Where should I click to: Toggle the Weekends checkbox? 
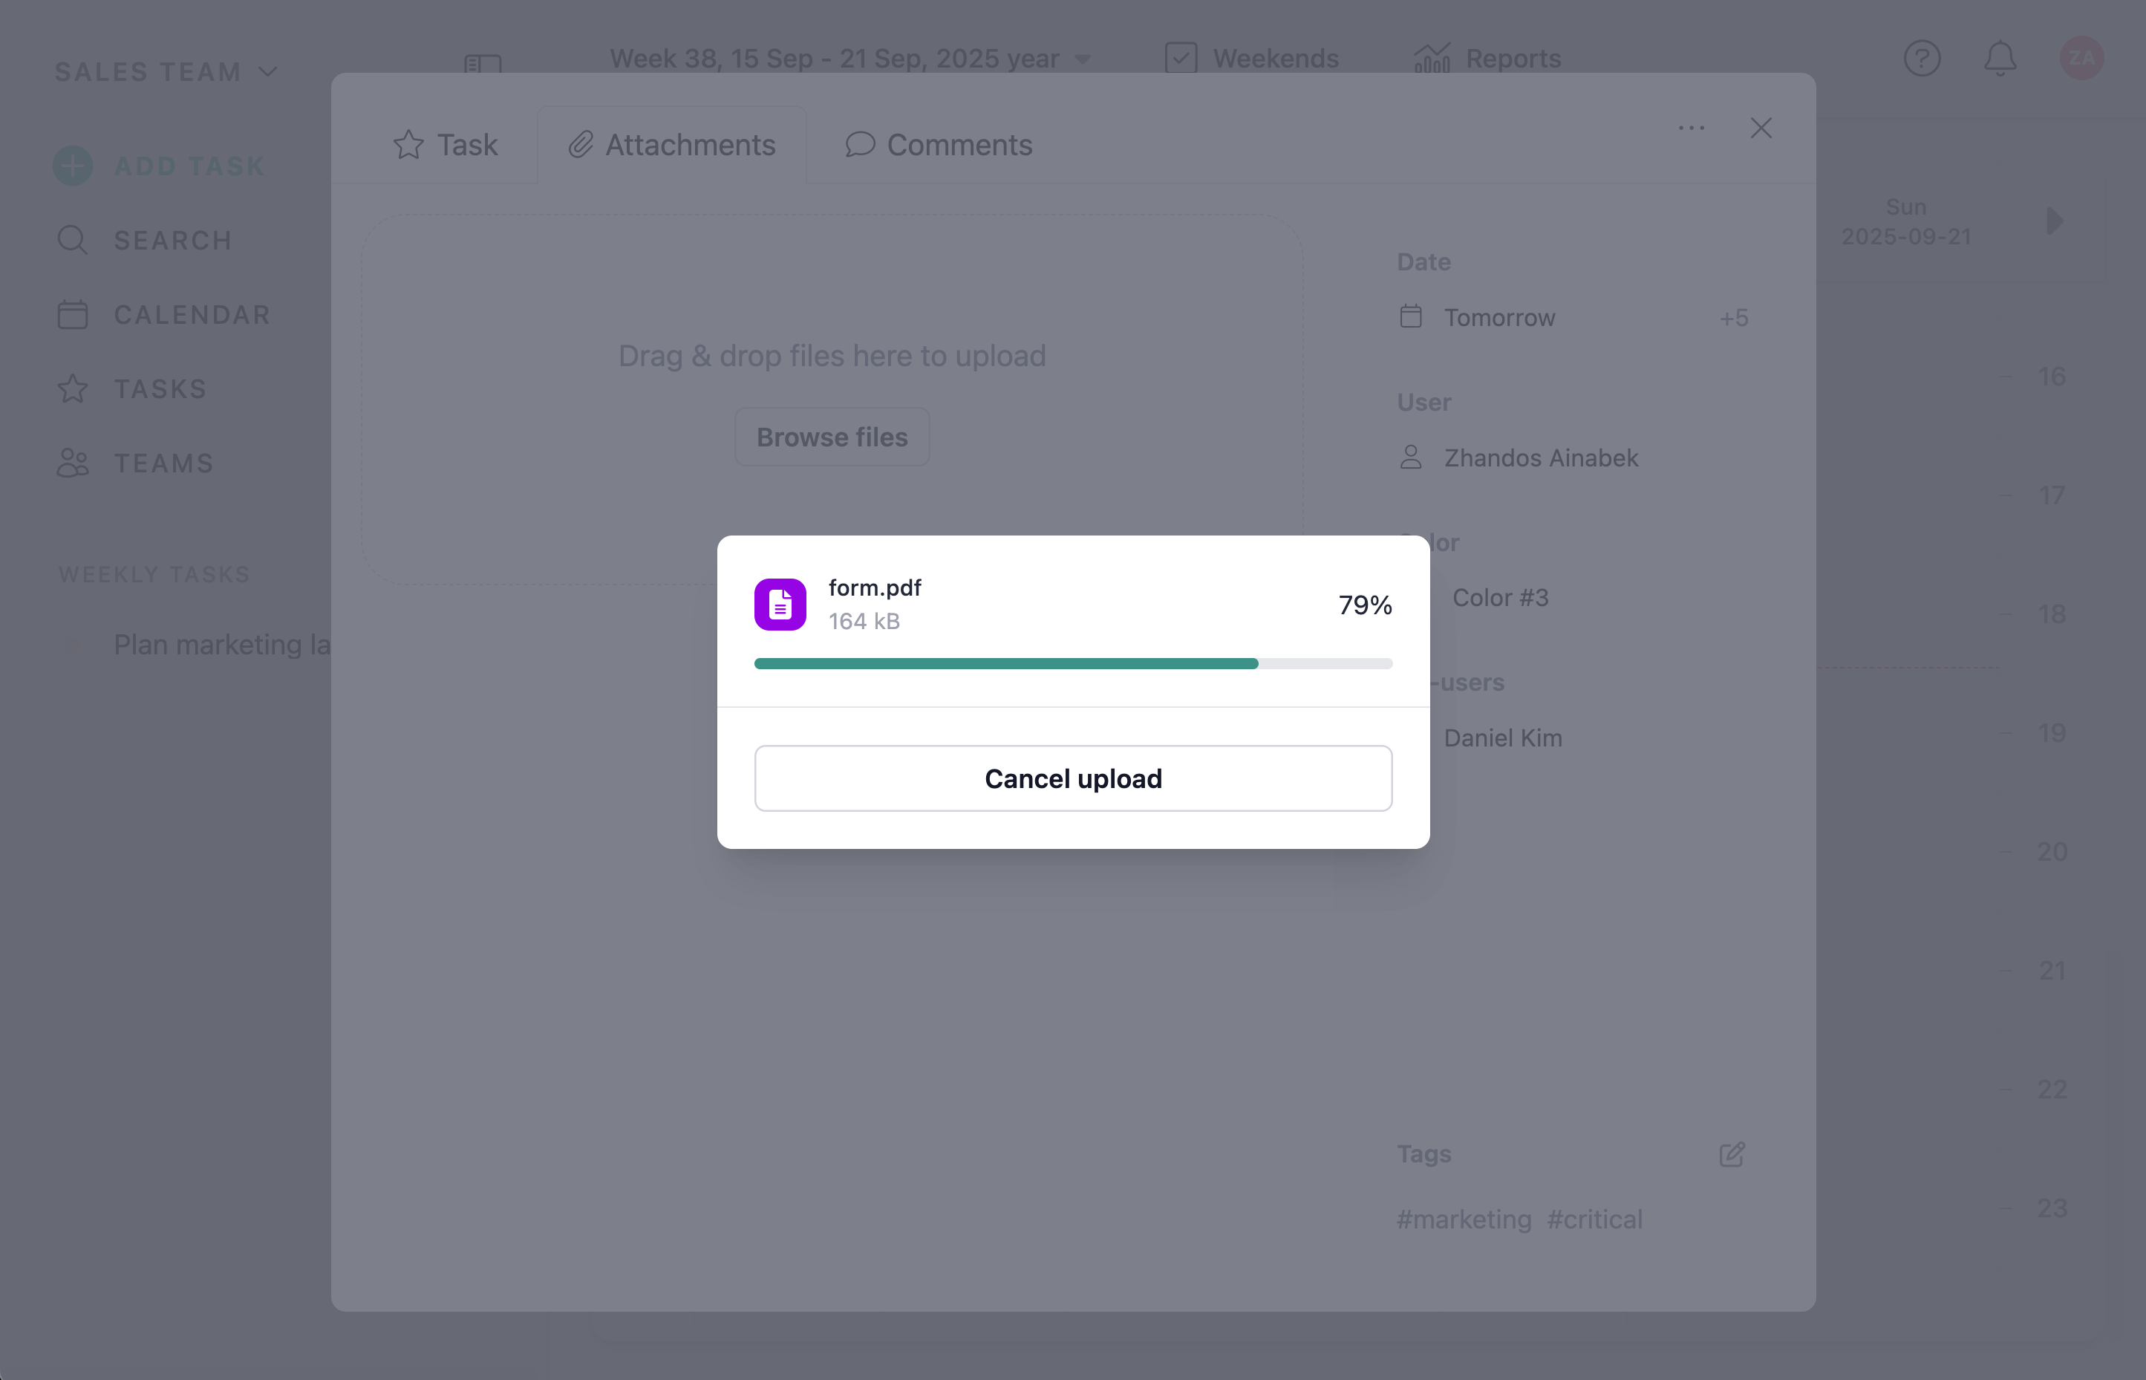pos(1181,58)
